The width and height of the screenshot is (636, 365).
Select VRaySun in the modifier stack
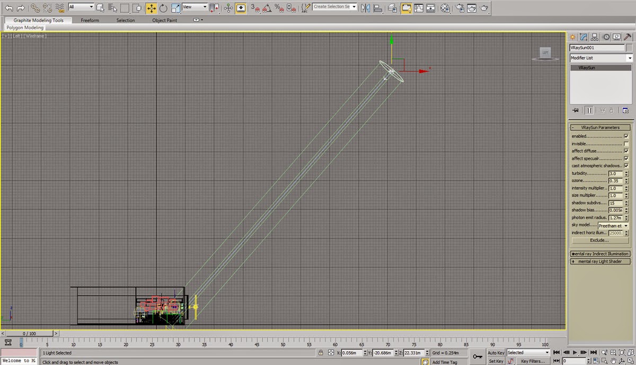[601, 68]
